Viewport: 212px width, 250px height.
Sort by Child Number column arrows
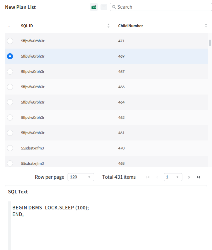tap(206, 26)
